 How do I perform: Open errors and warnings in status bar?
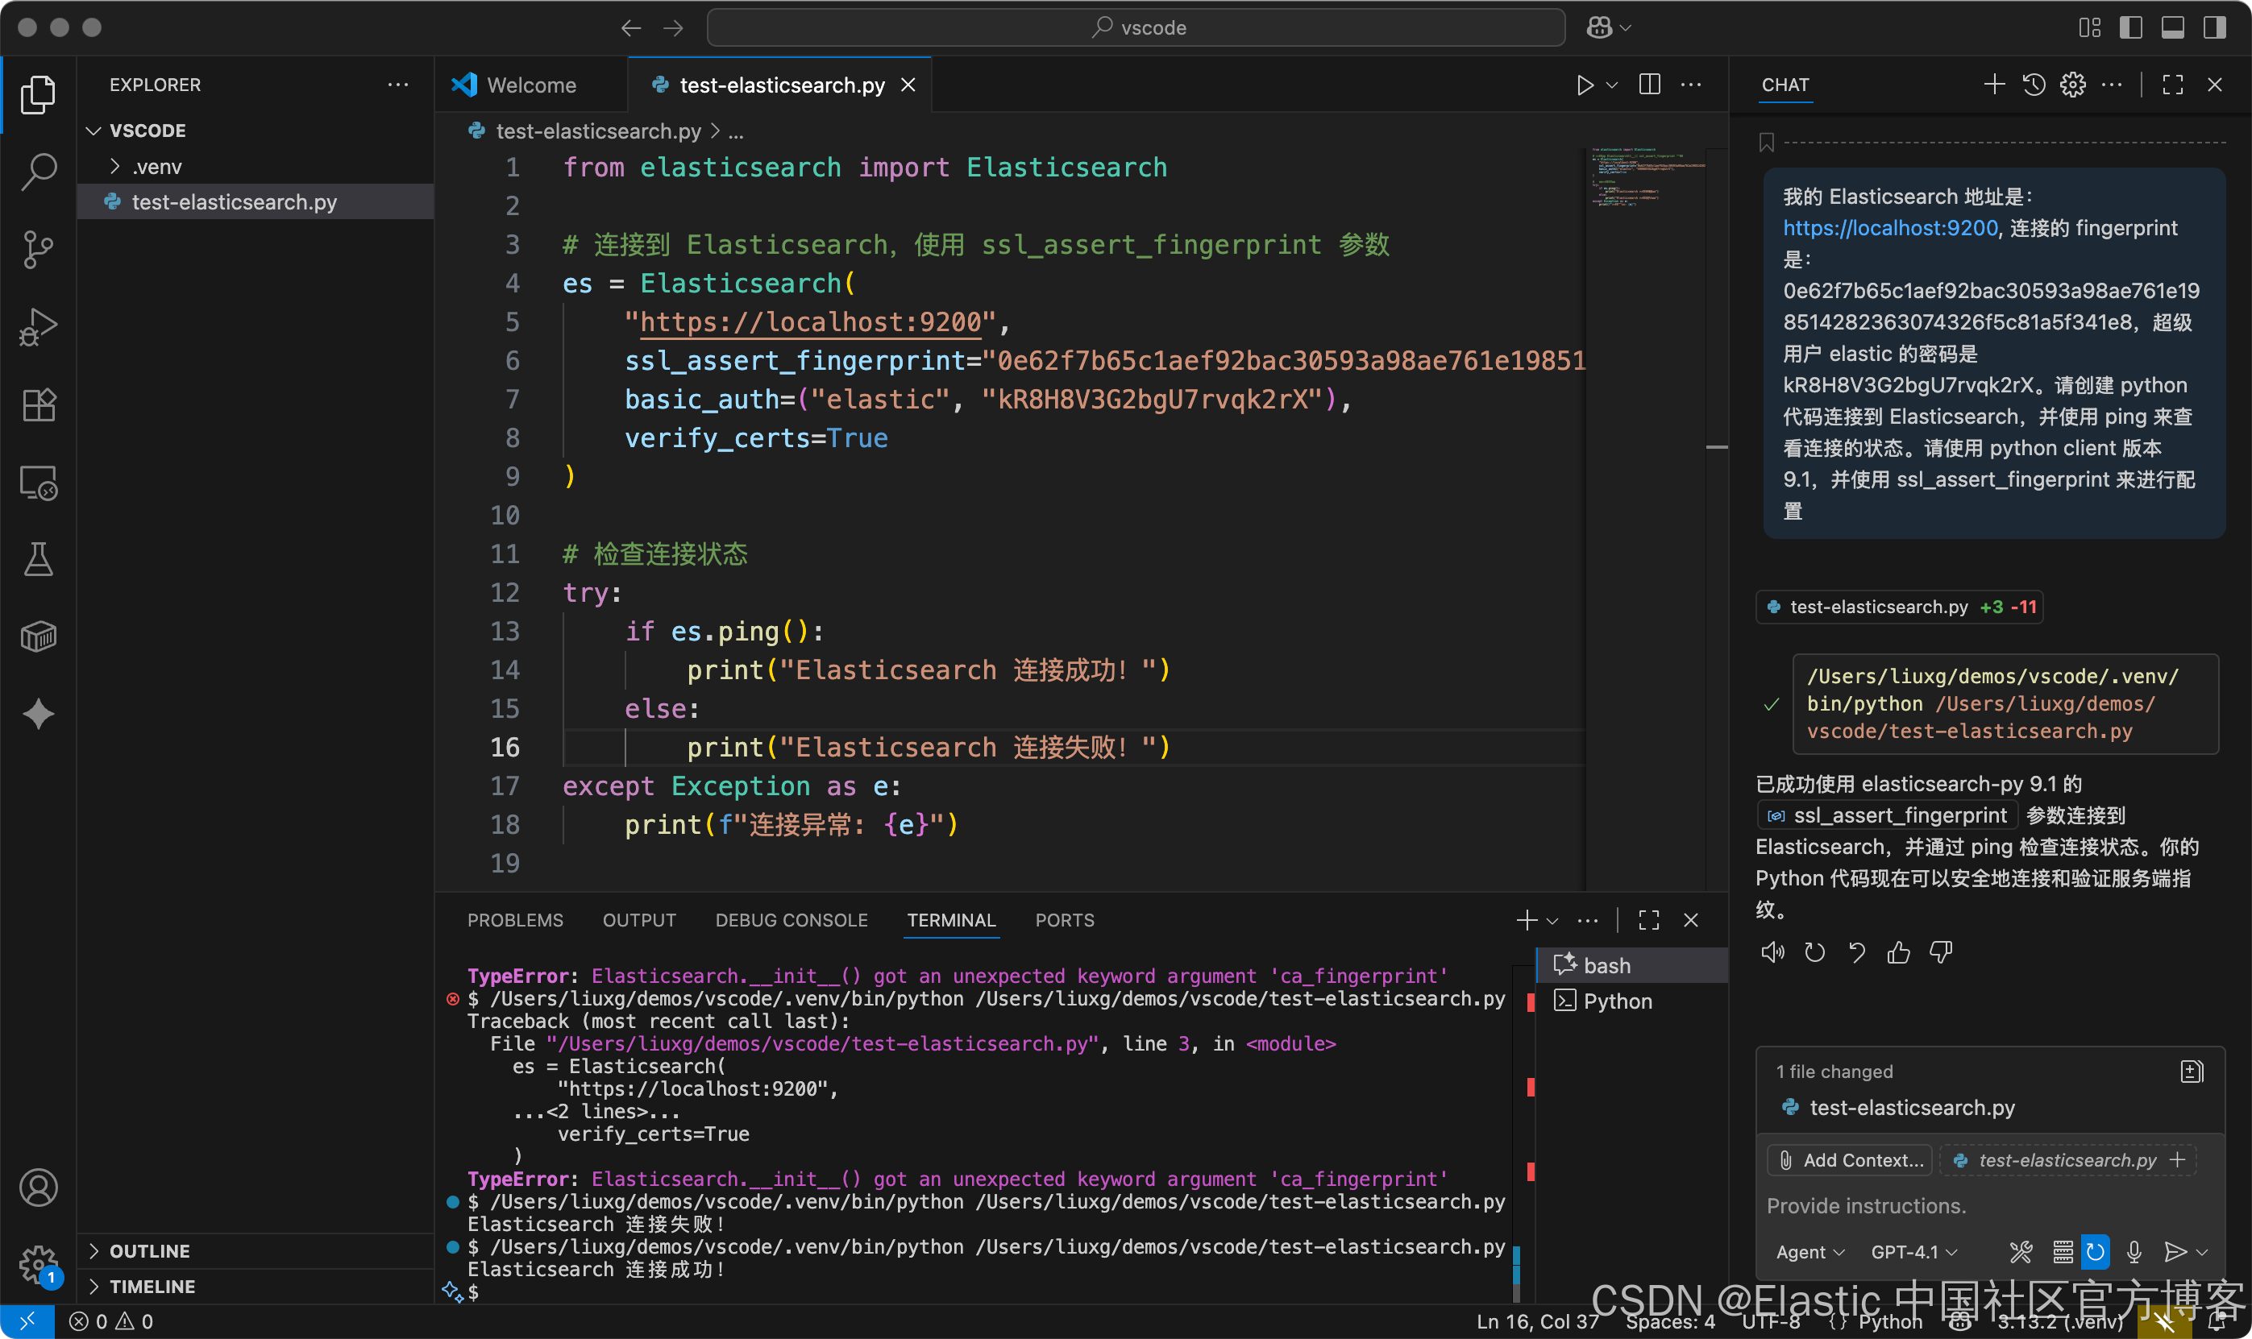(x=111, y=1322)
